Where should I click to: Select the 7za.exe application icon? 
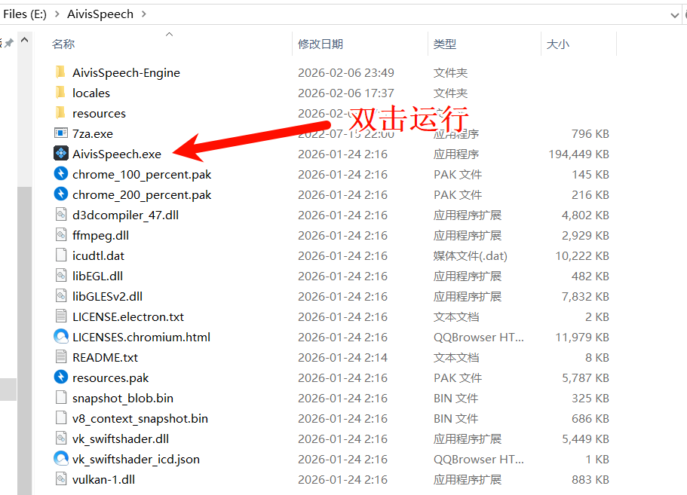[x=61, y=133]
